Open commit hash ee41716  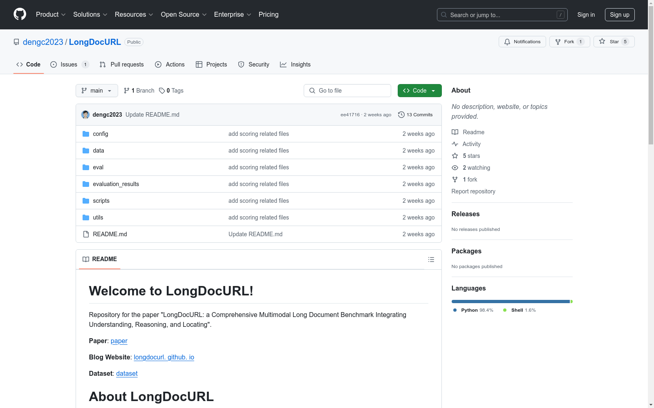coord(350,115)
